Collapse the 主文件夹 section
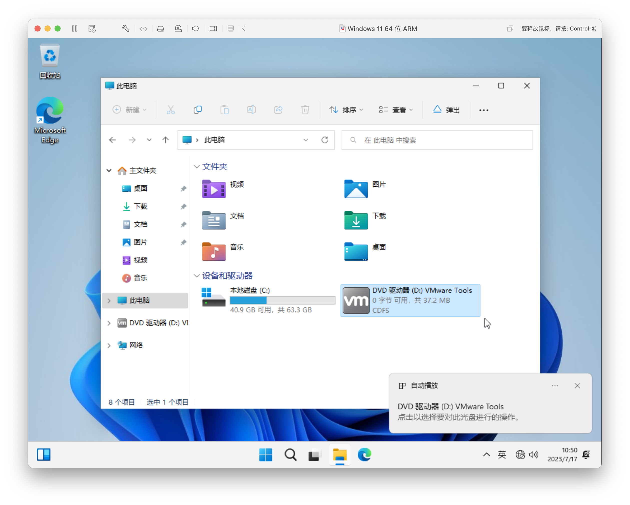Image resolution: width=630 pixels, height=505 pixels. [x=109, y=170]
